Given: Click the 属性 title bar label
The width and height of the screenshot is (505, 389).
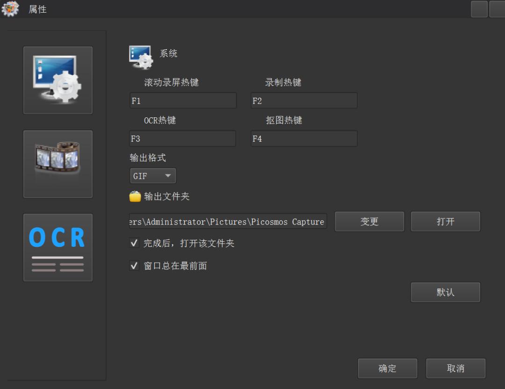Looking at the screenshot, I should (x=37, y=9).
